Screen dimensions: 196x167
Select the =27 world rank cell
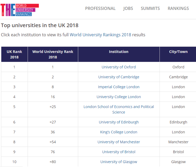pos(53,122)
